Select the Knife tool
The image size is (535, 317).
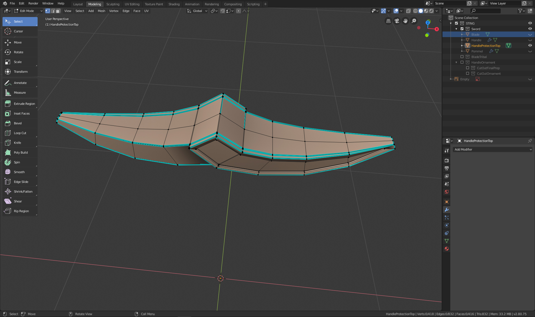pyautogui.click(x=17, y=143)
